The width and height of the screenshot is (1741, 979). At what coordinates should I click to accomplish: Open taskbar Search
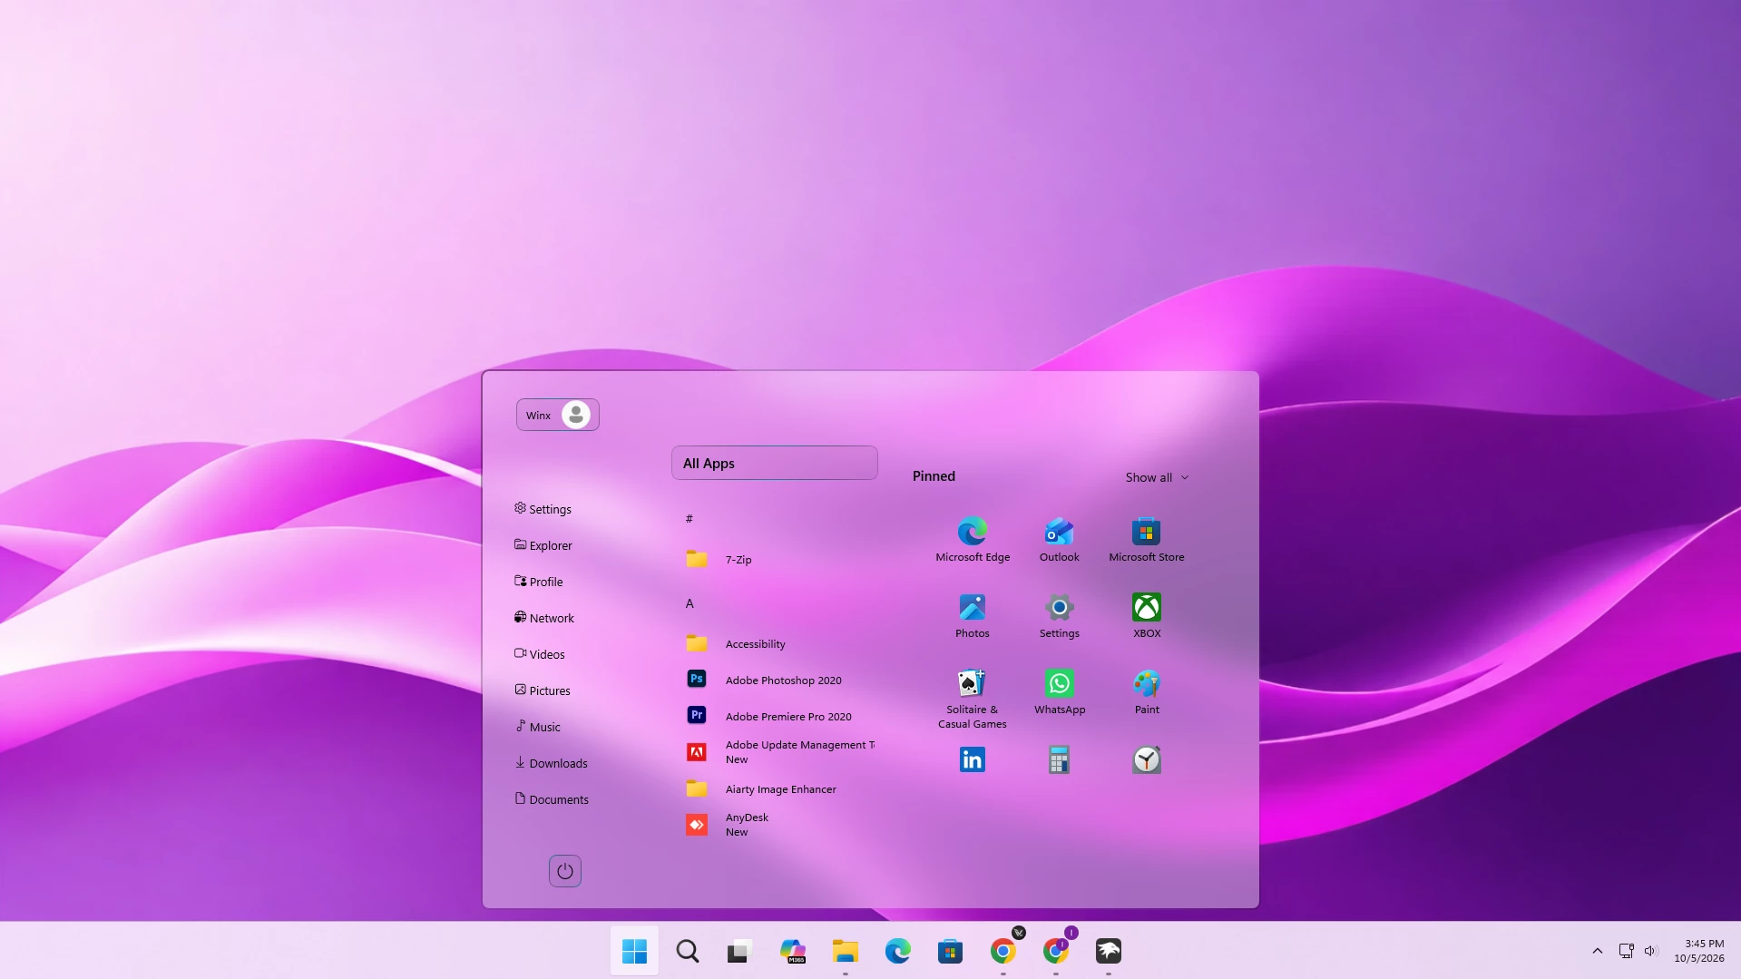[x=687, y=951]
